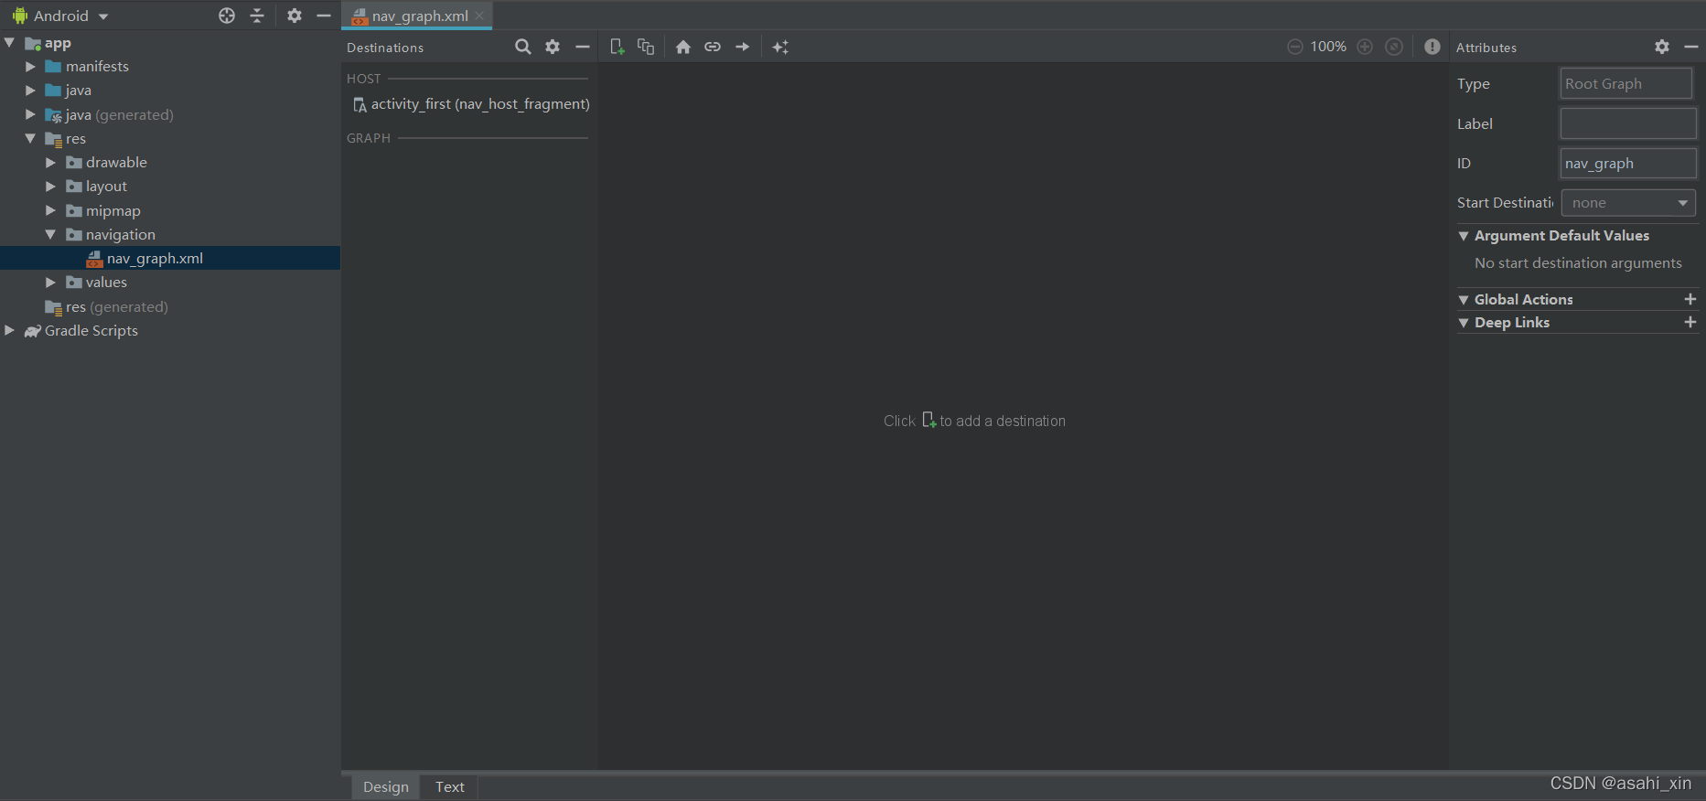Click the Add Action arrow icon

(x=743, y=47)
